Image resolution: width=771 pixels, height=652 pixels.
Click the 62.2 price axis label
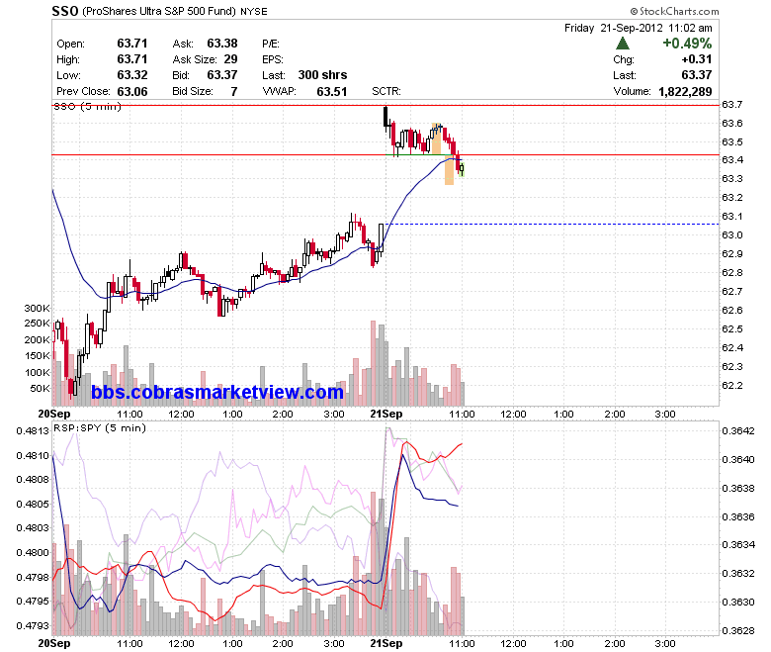(732, 385)
